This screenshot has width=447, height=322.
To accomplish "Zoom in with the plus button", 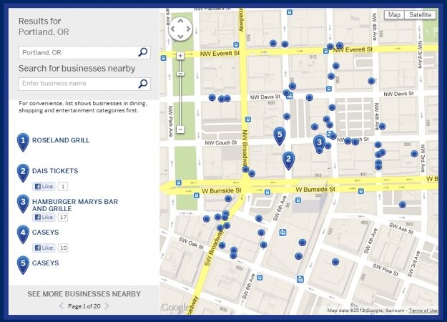I will [x=180, y=56].
